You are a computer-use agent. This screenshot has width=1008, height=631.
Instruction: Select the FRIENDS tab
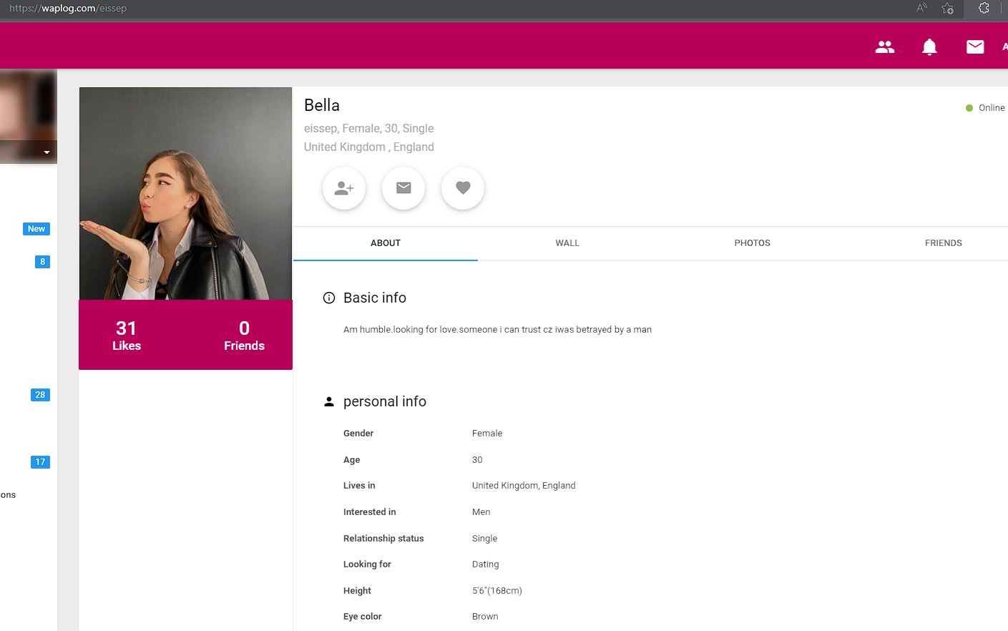click(943, 243)
